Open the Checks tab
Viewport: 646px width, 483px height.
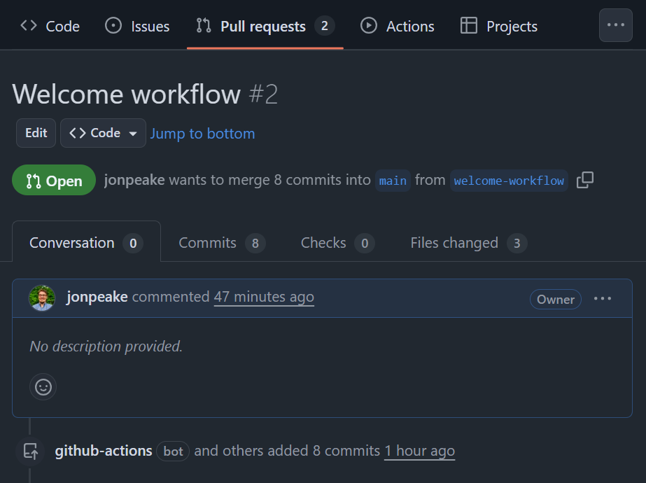337,243
